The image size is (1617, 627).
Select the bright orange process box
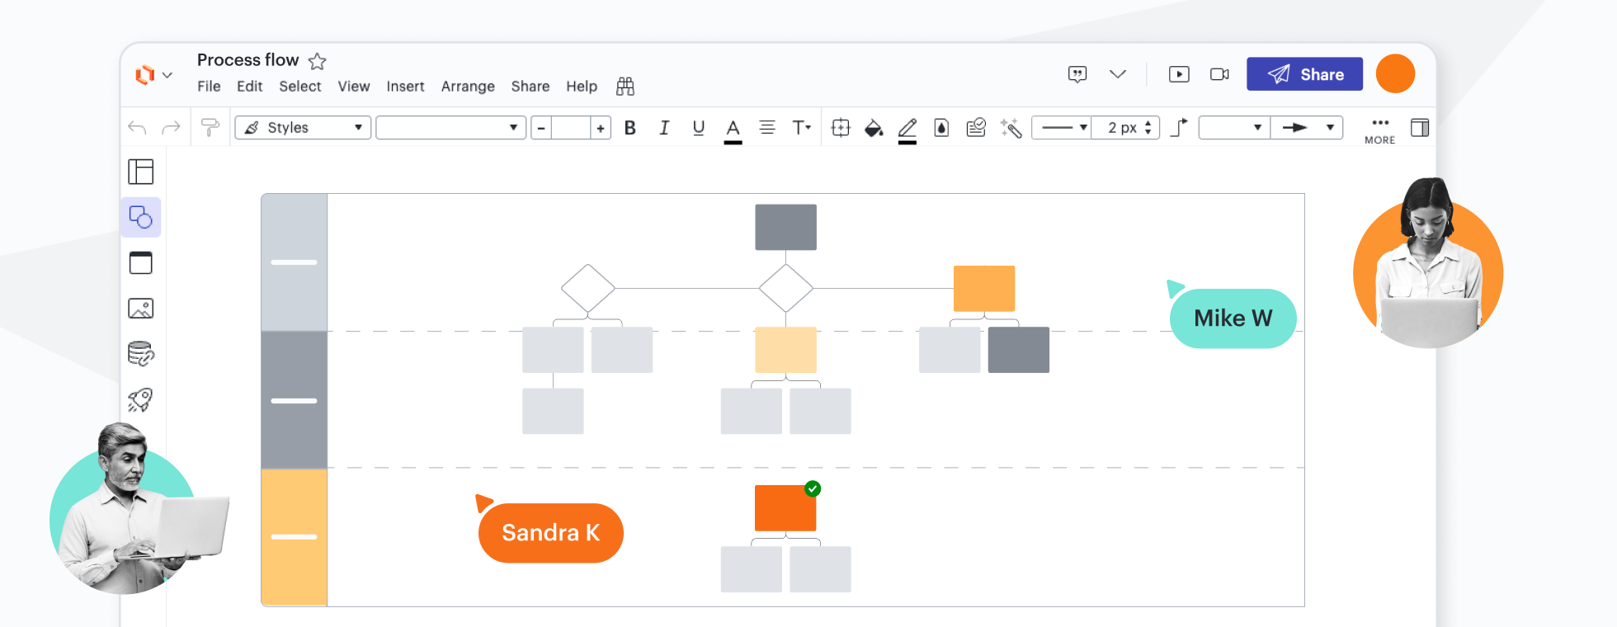pos(785,508)
